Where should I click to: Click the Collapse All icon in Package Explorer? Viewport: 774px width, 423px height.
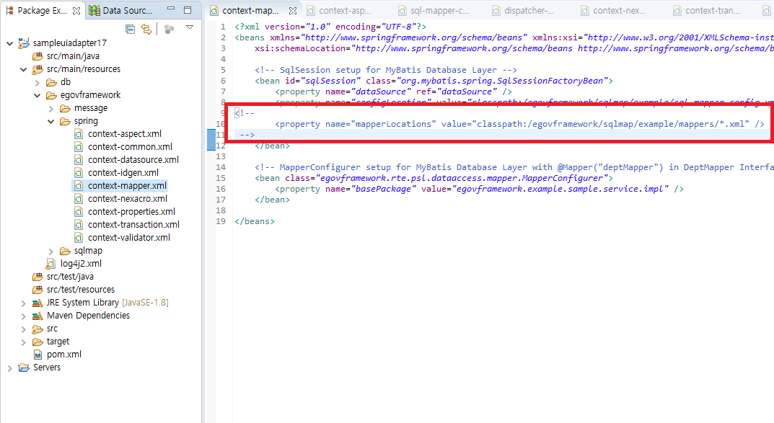click(130, 29)
